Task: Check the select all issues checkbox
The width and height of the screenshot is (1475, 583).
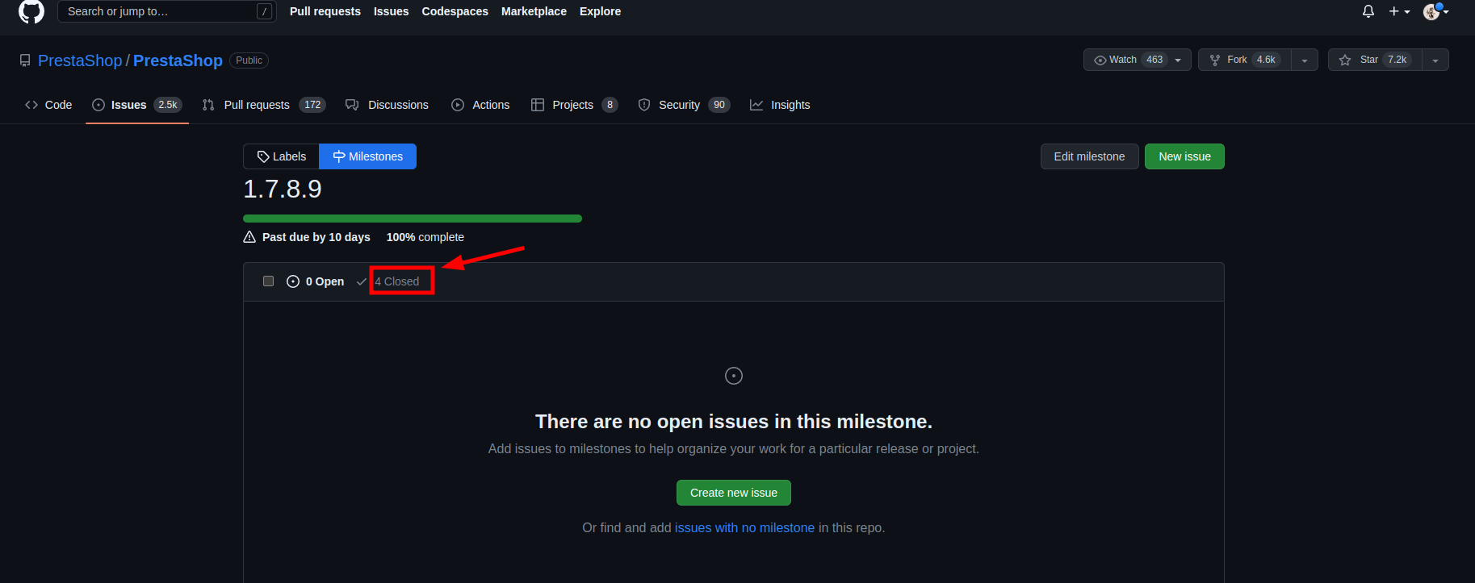Action: [268, 281]
